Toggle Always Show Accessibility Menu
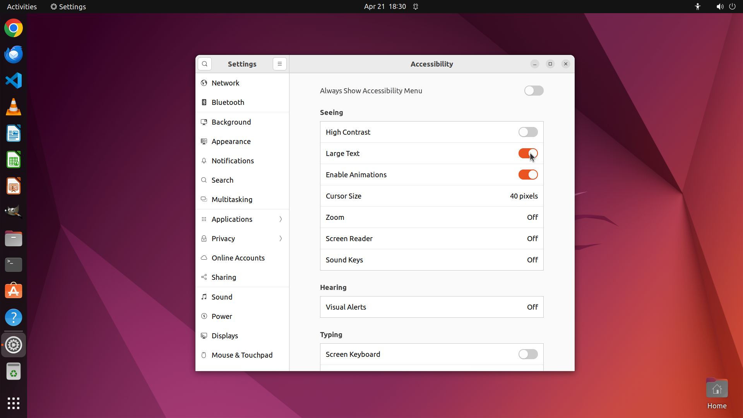The width and height of the screenshot is (743, 418). (x=534, y=91)
